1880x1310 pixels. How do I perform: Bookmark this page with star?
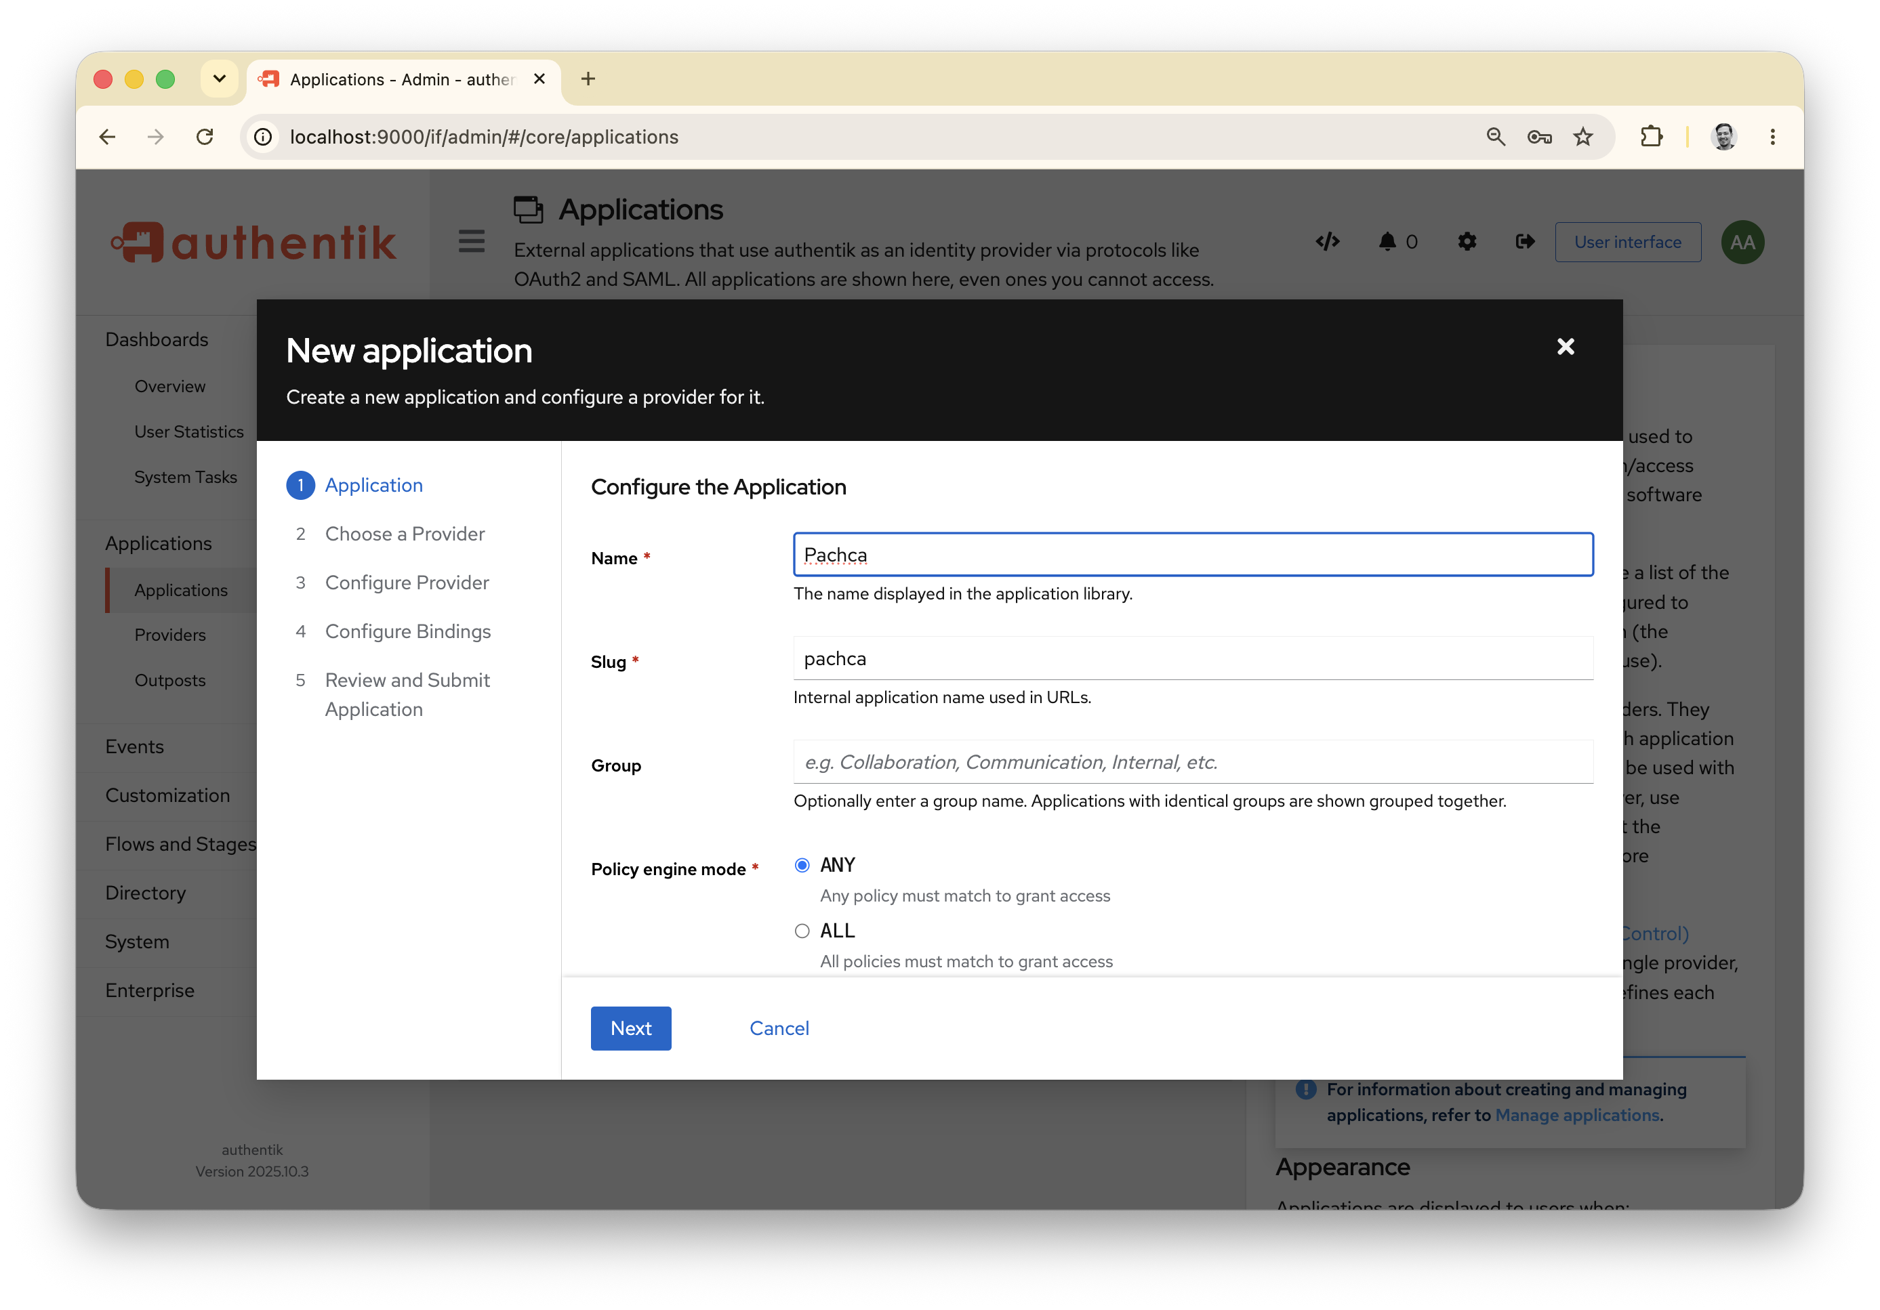pyautogui.click(x=1582, y=137)
